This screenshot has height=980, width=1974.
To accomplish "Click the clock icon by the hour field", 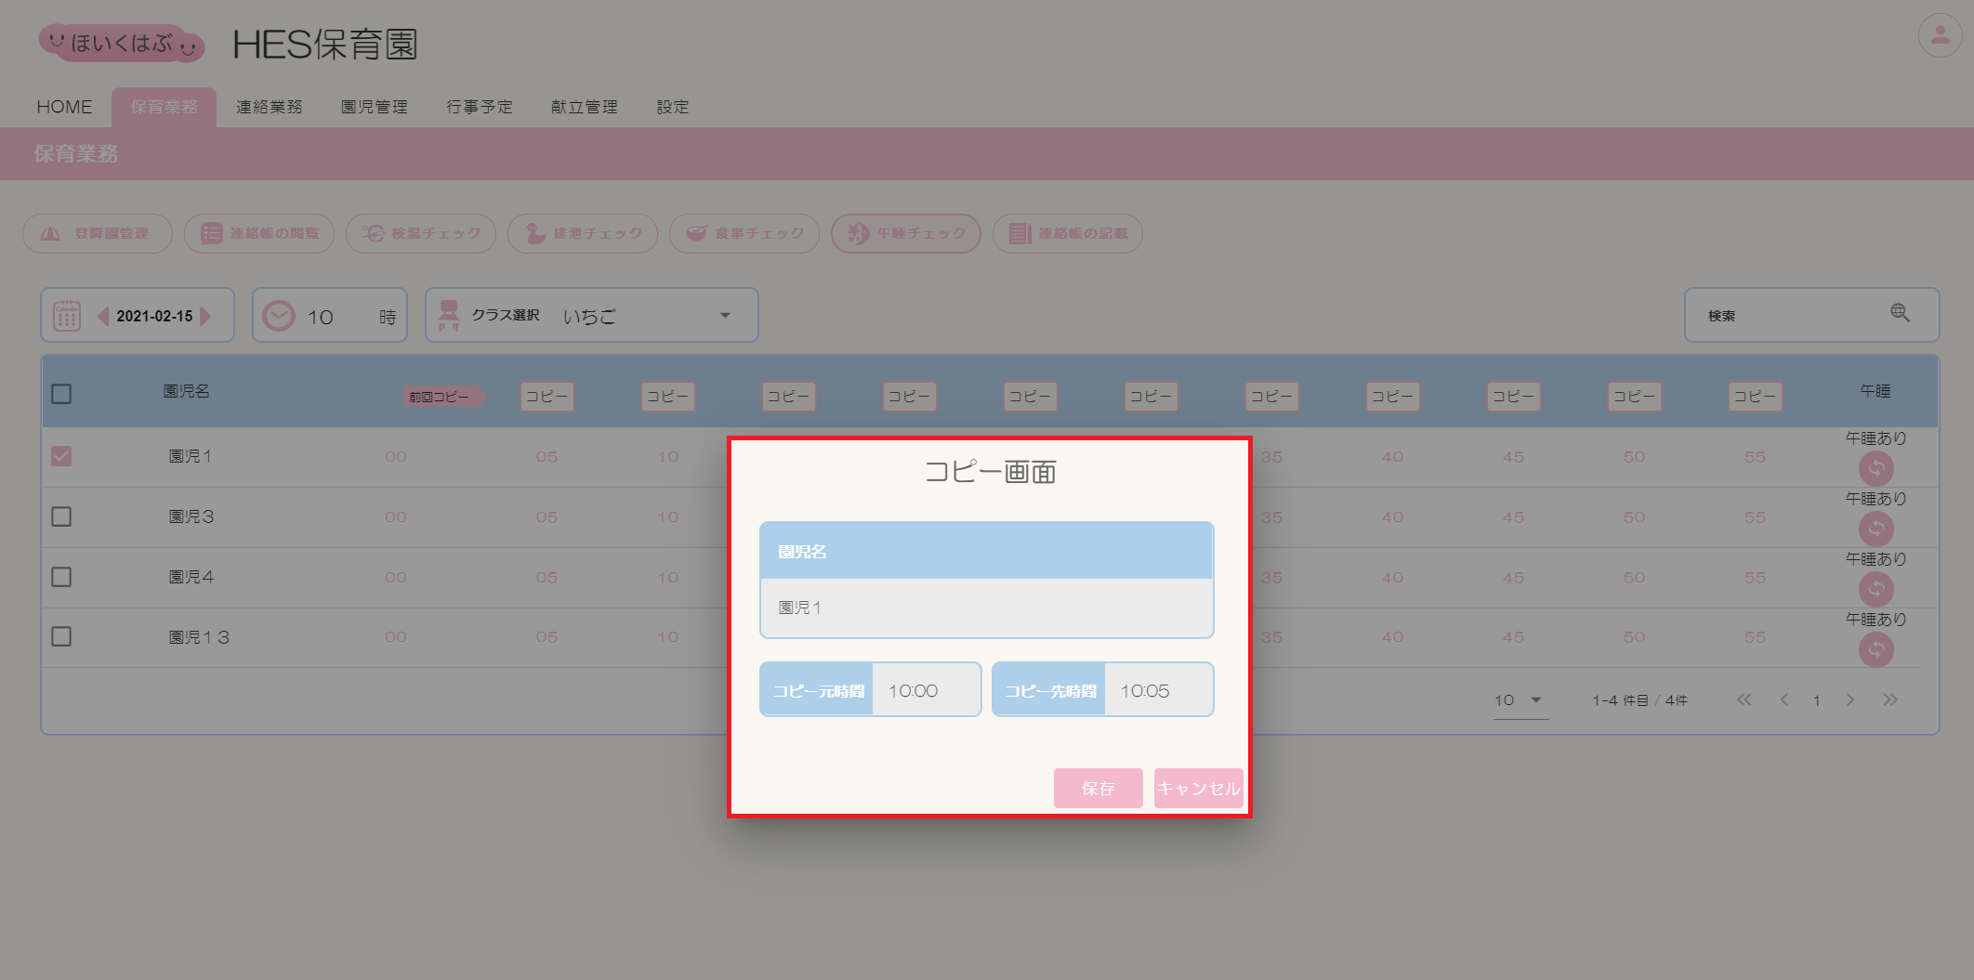I will tap(279, 316).
